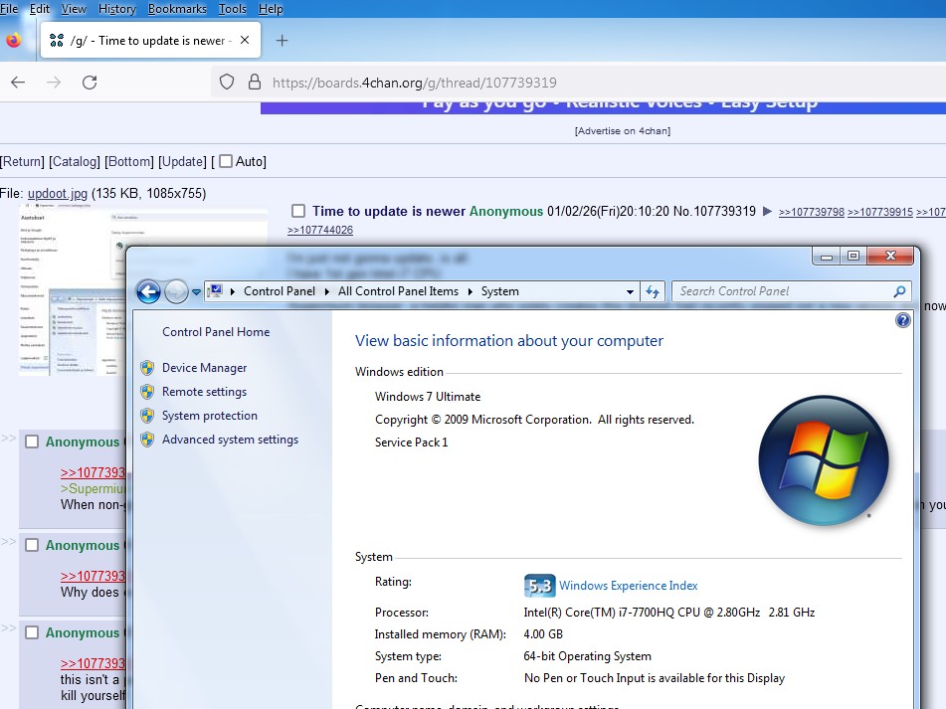Click shield icon beside Device Manager
Viewport: 946px width, 709px height.
pos(147,368)
